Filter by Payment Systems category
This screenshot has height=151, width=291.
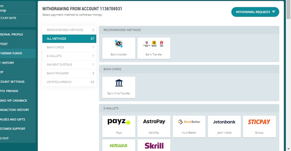[x=69, y=65]
